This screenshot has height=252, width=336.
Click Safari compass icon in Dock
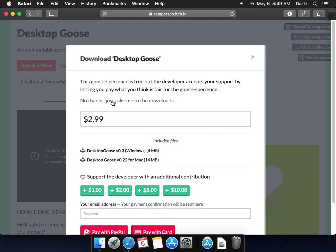[129, 243]
